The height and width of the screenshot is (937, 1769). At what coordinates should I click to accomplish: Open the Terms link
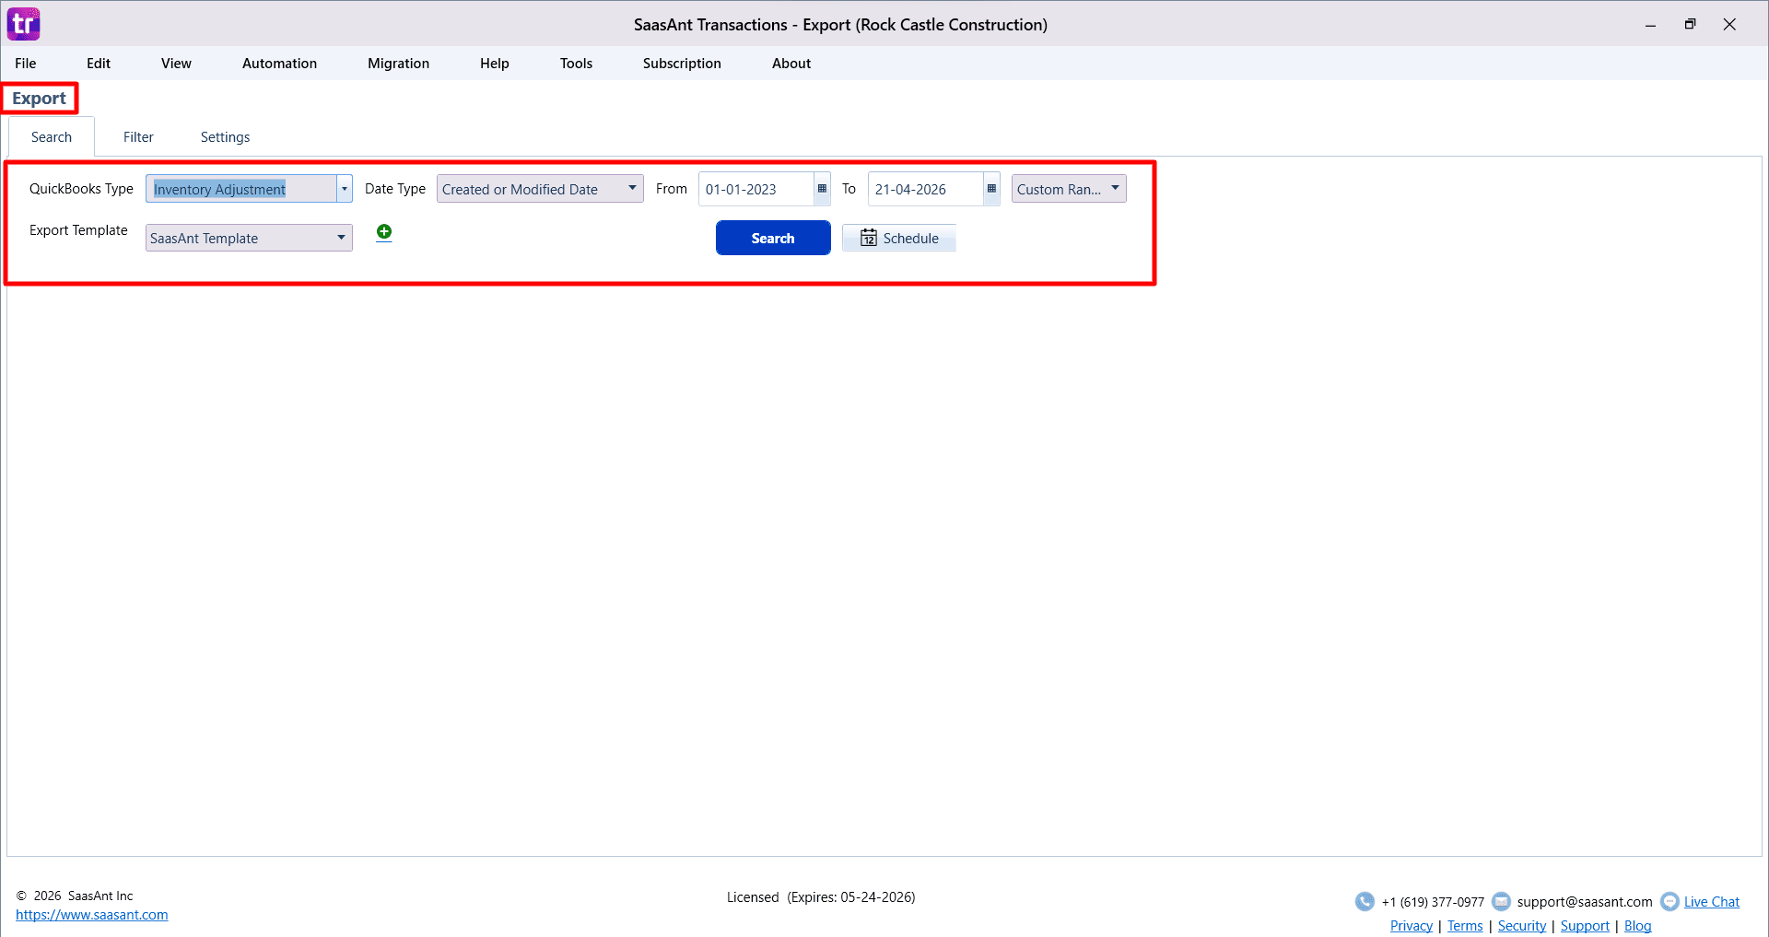(1465, 925)
